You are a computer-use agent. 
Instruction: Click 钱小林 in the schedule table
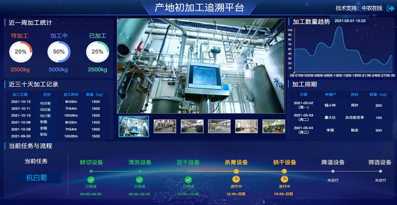[x=330, y=105]
